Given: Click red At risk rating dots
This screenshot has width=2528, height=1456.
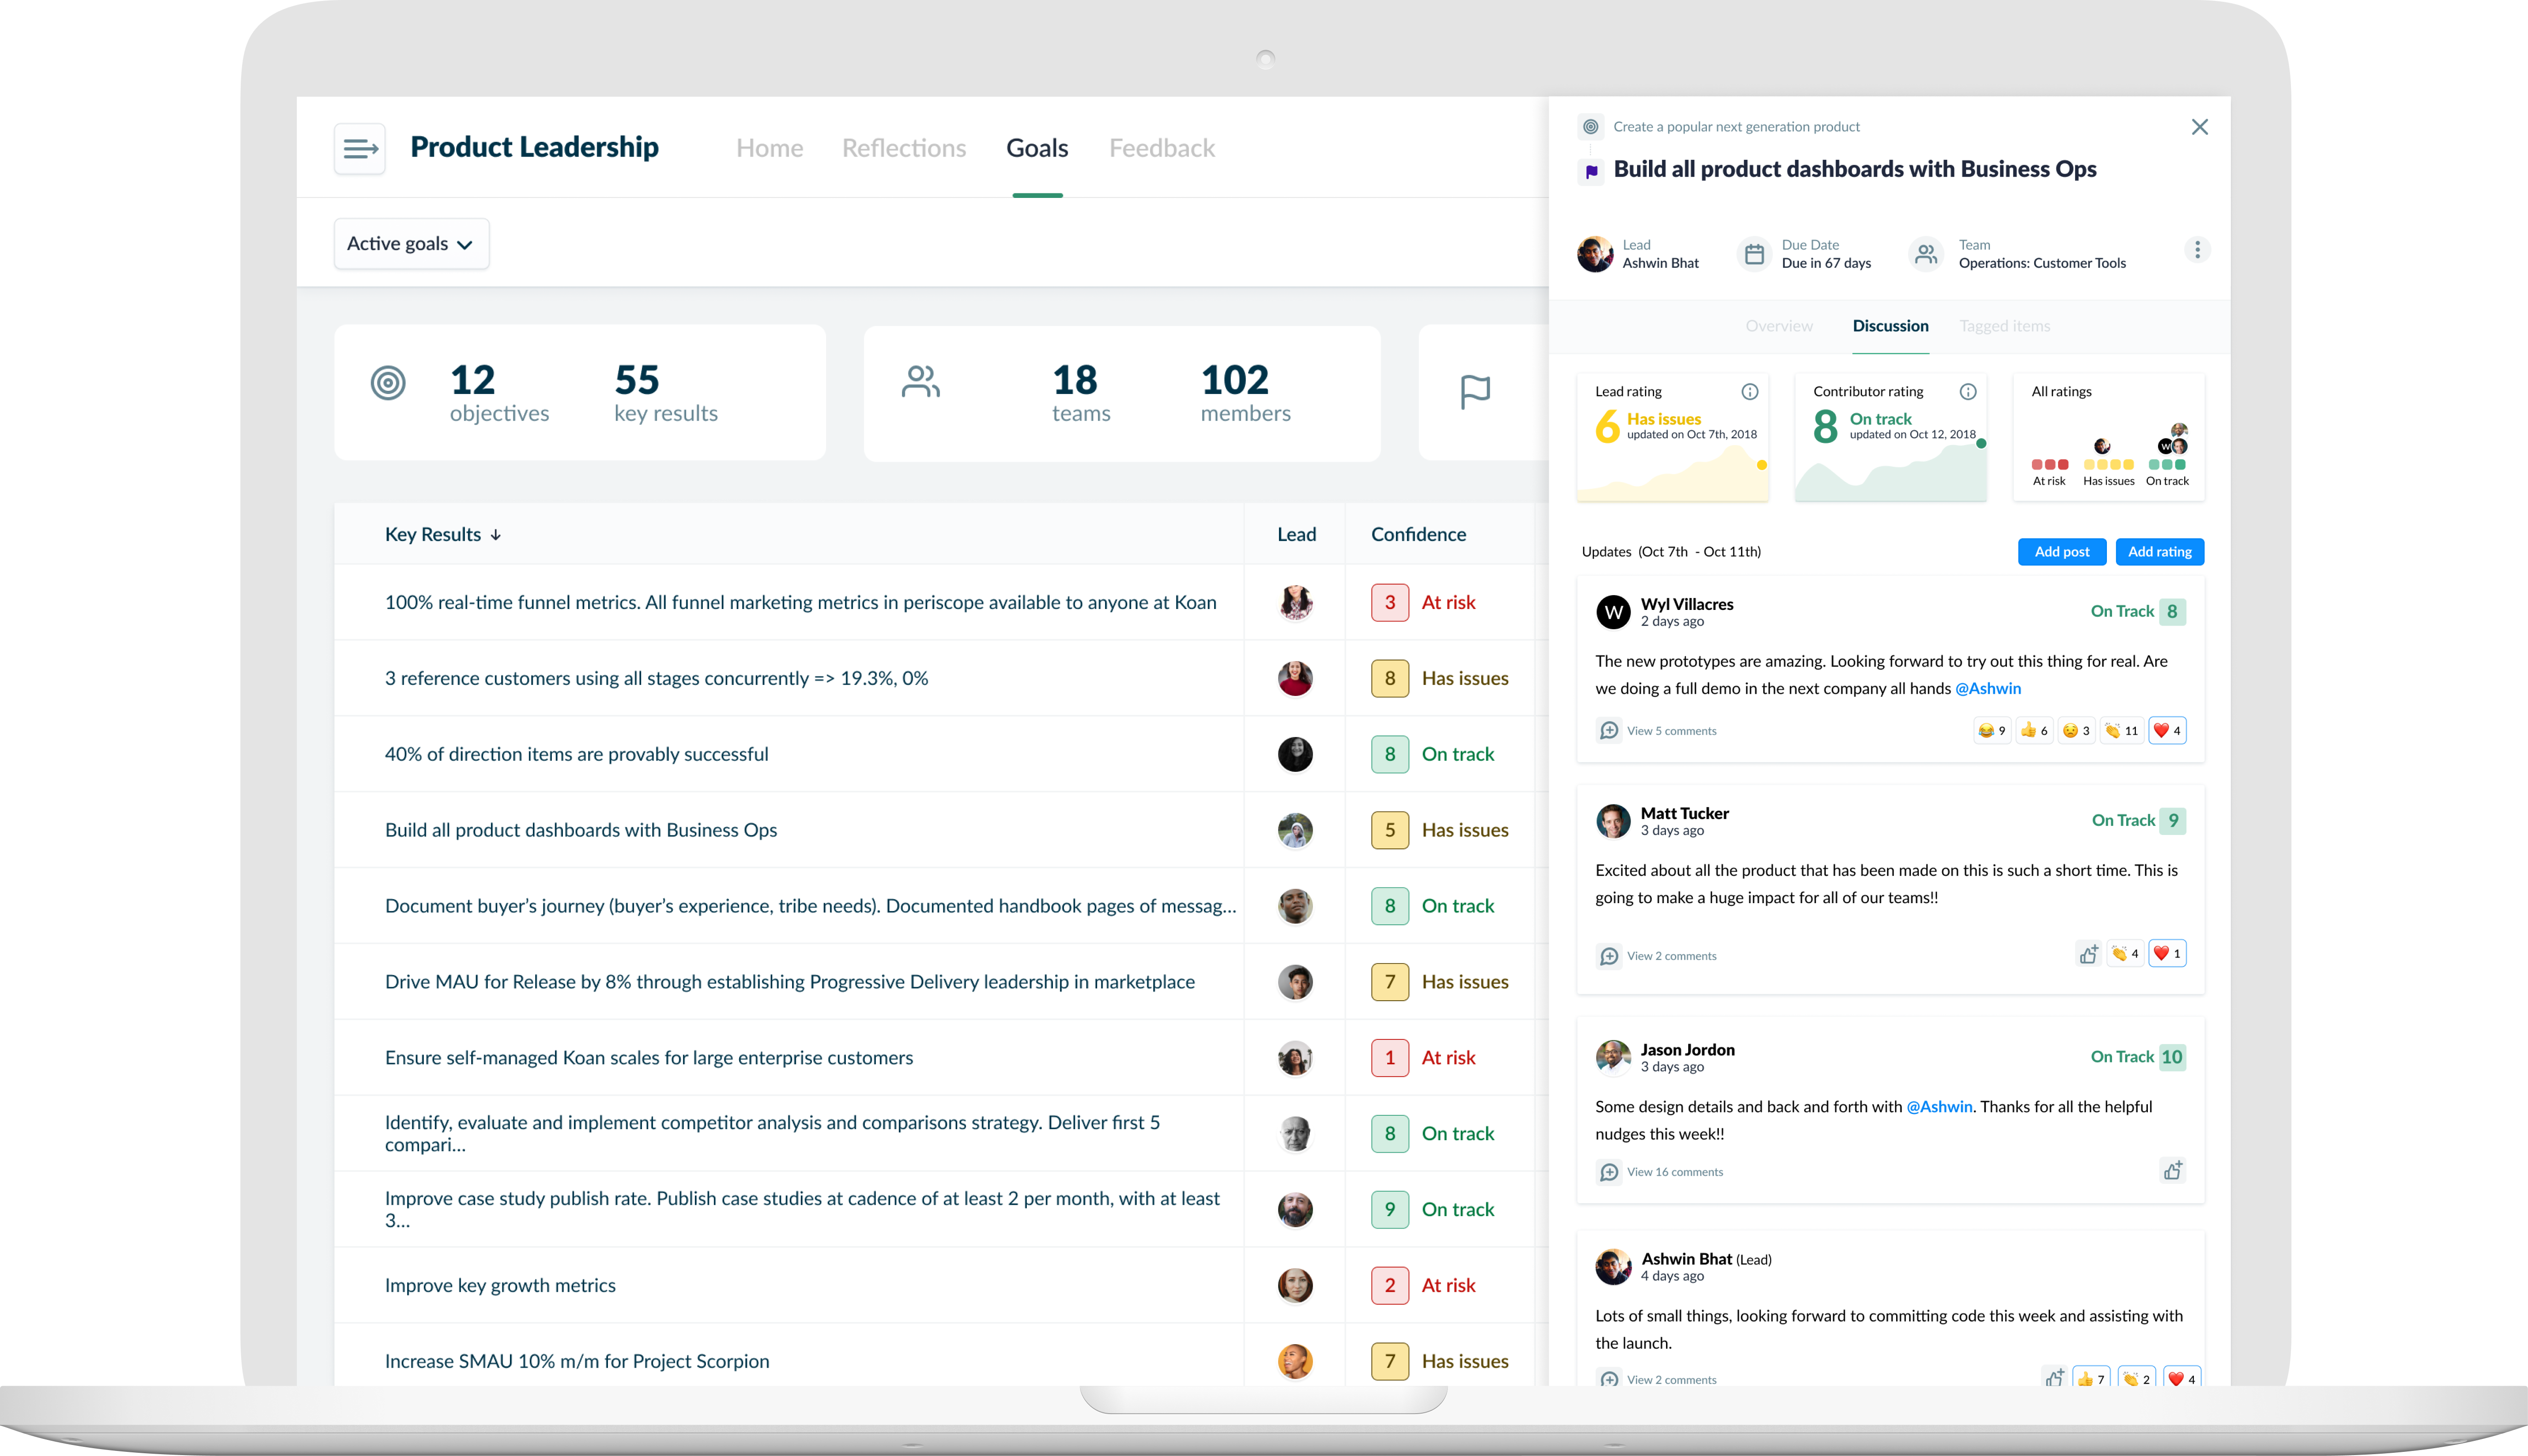Looking at the screenshot, I should [2049, 465].
